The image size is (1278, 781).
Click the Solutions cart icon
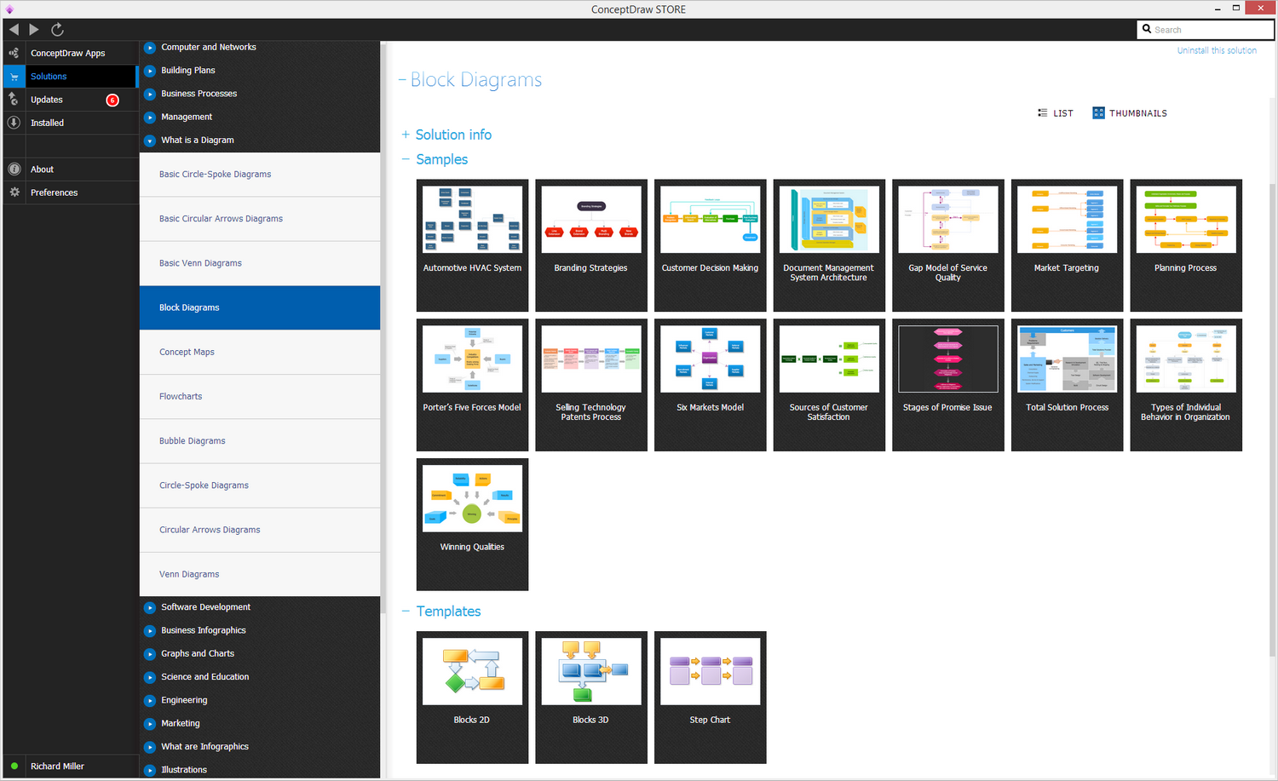[14, 77]
